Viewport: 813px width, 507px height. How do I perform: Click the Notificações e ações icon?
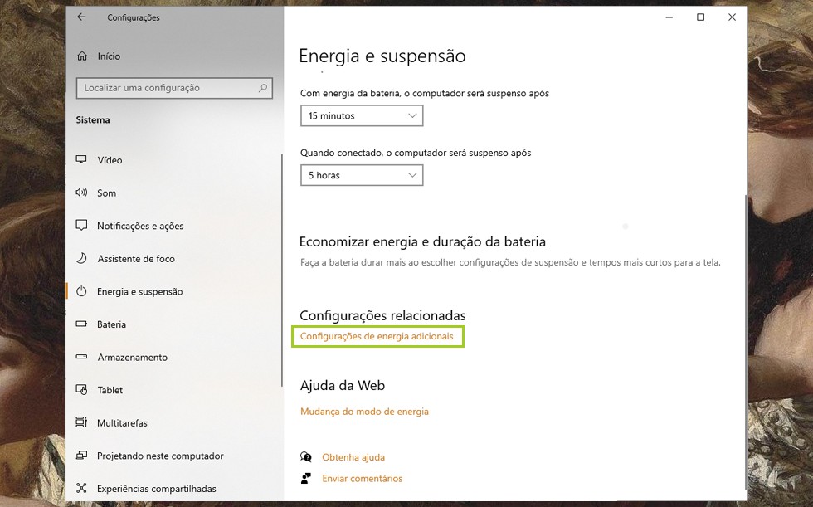tap(81, 226)
